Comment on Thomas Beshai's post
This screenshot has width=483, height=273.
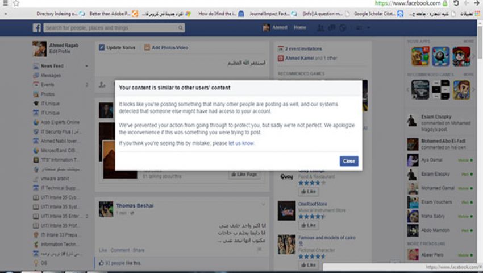point(120,250)
